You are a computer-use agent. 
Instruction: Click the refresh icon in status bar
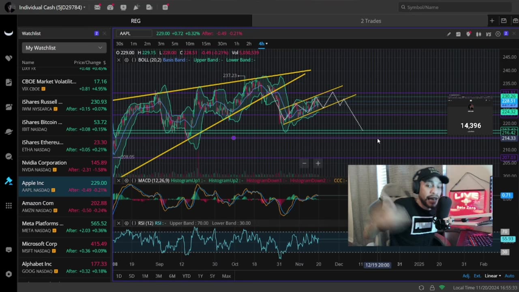421,288
